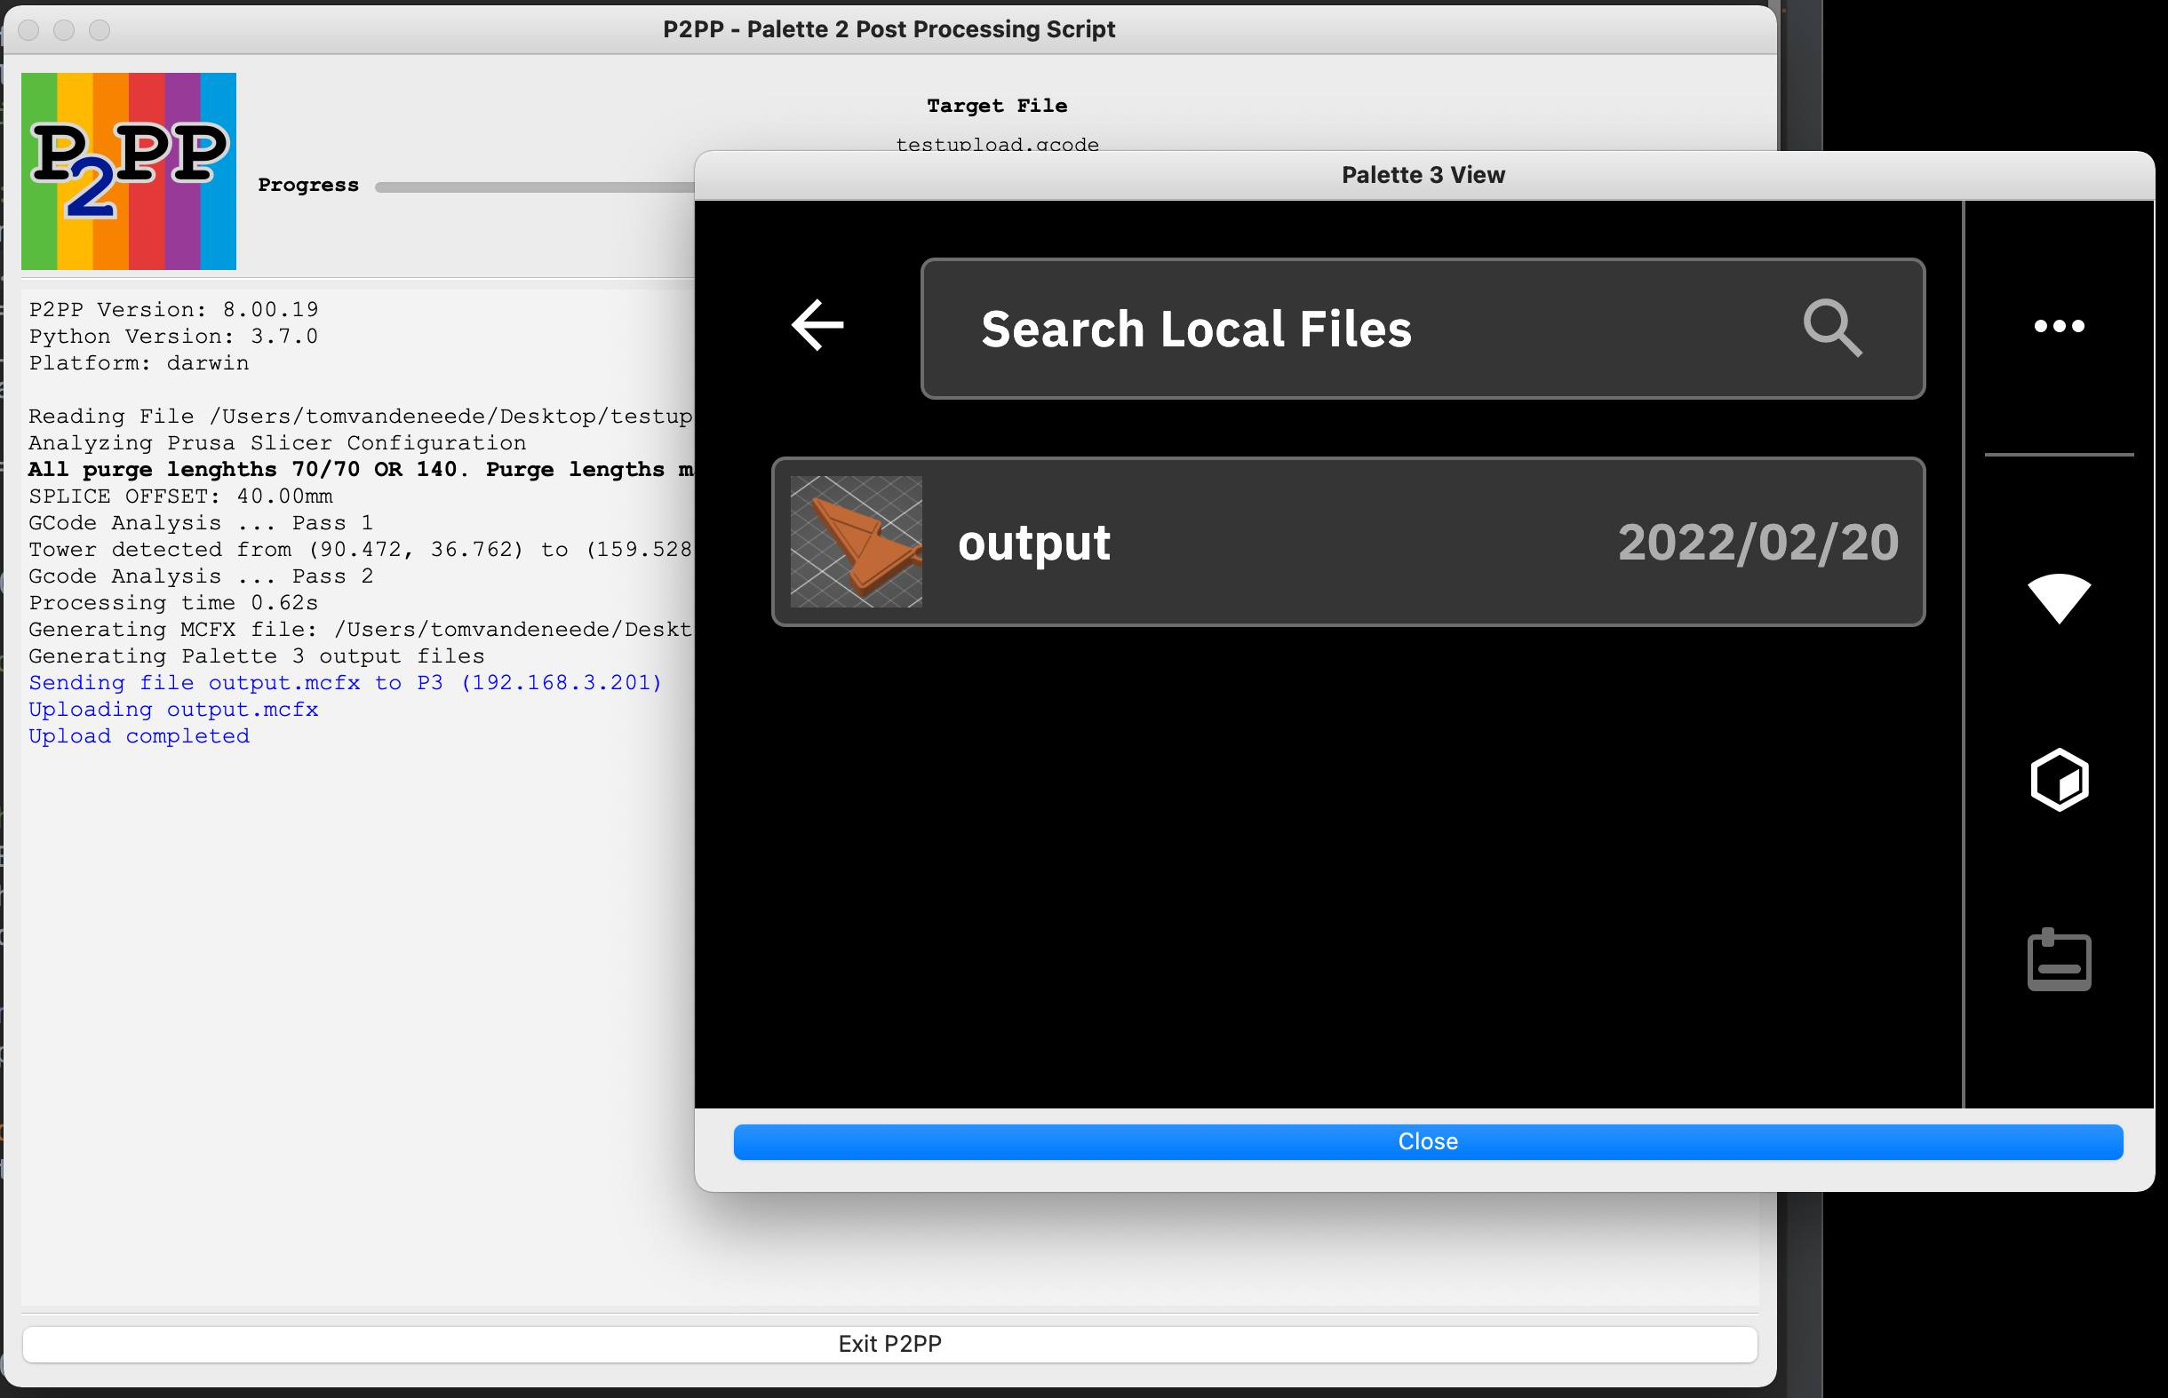Click the Wi-Fi status icon
The height and width of the screenshot is (1398, 2168).
2059,600
